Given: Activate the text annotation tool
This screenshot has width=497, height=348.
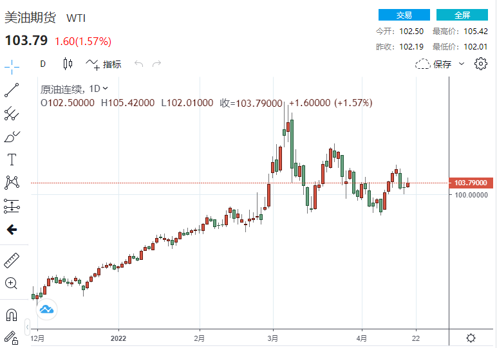Looking at the screenshot, I should (x=12, y=160).
